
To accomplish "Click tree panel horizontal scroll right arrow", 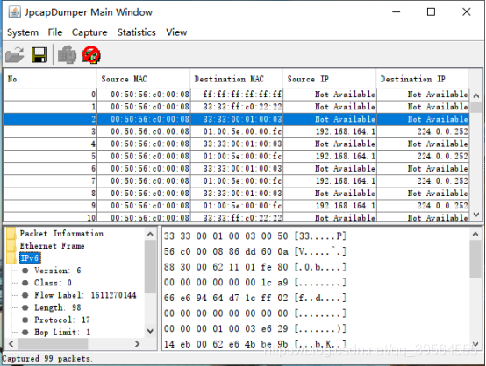I will coord(138,344).
